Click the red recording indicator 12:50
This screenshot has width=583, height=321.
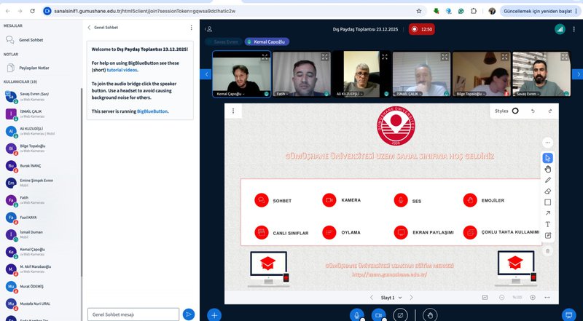click(421, 29)
